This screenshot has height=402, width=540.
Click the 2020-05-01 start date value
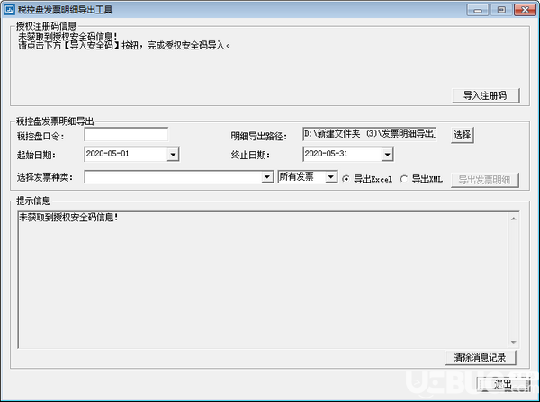pyautogui.click(x=107, y=154)
